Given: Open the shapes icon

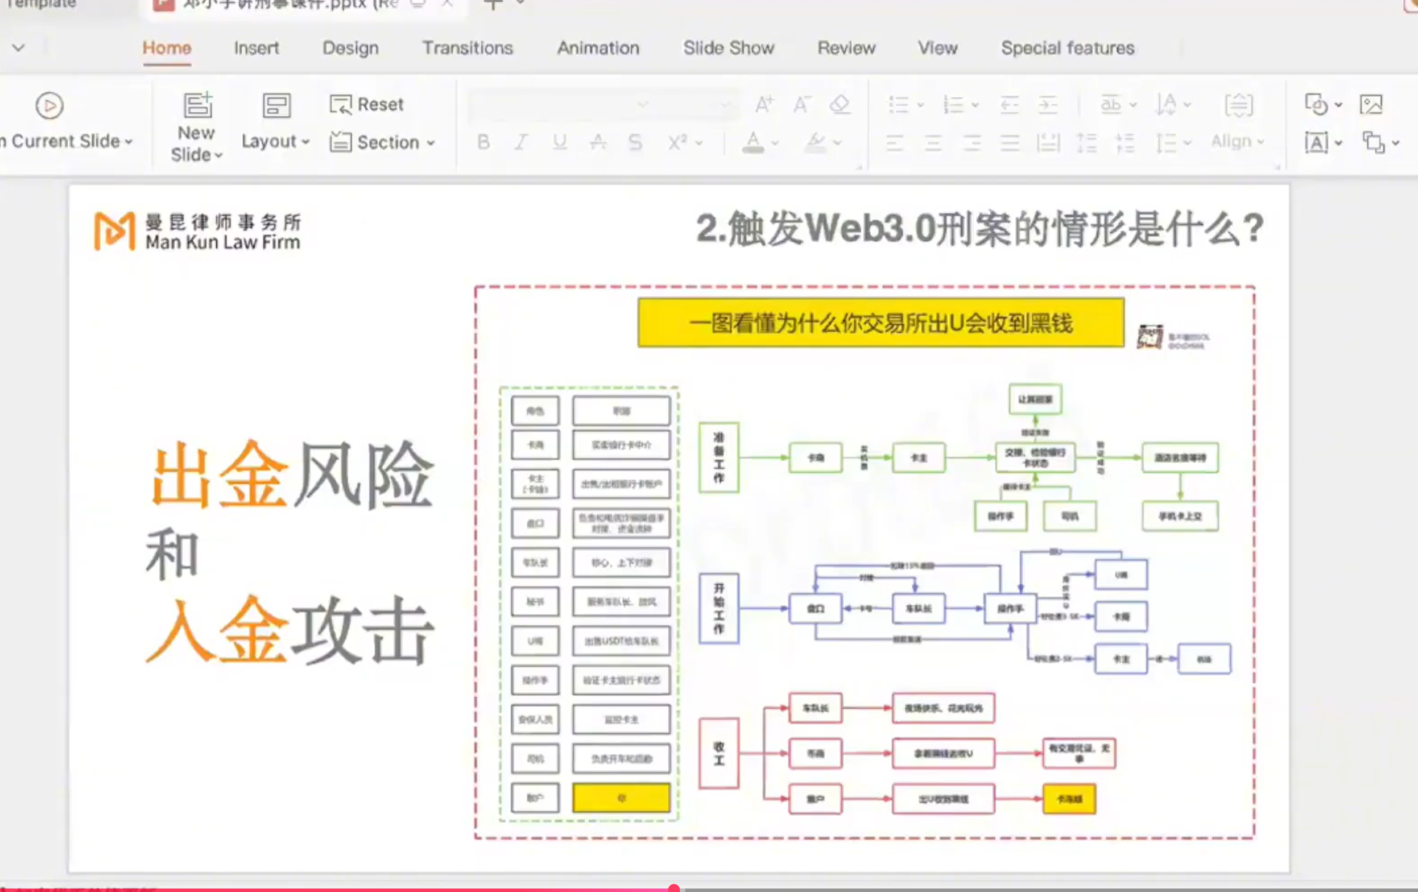Looking at the screenshot, I should point(1316,105).
